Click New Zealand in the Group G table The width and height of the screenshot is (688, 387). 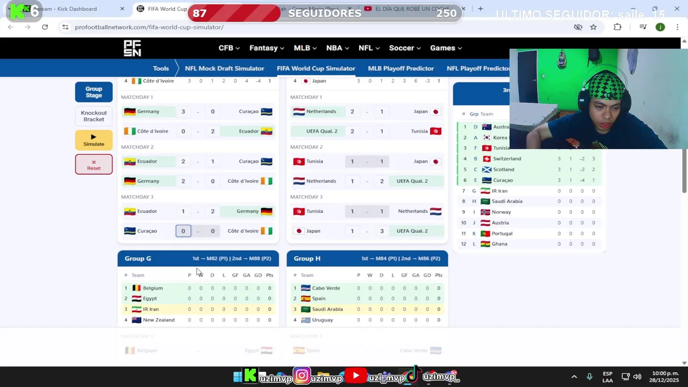tap(159, 320)
